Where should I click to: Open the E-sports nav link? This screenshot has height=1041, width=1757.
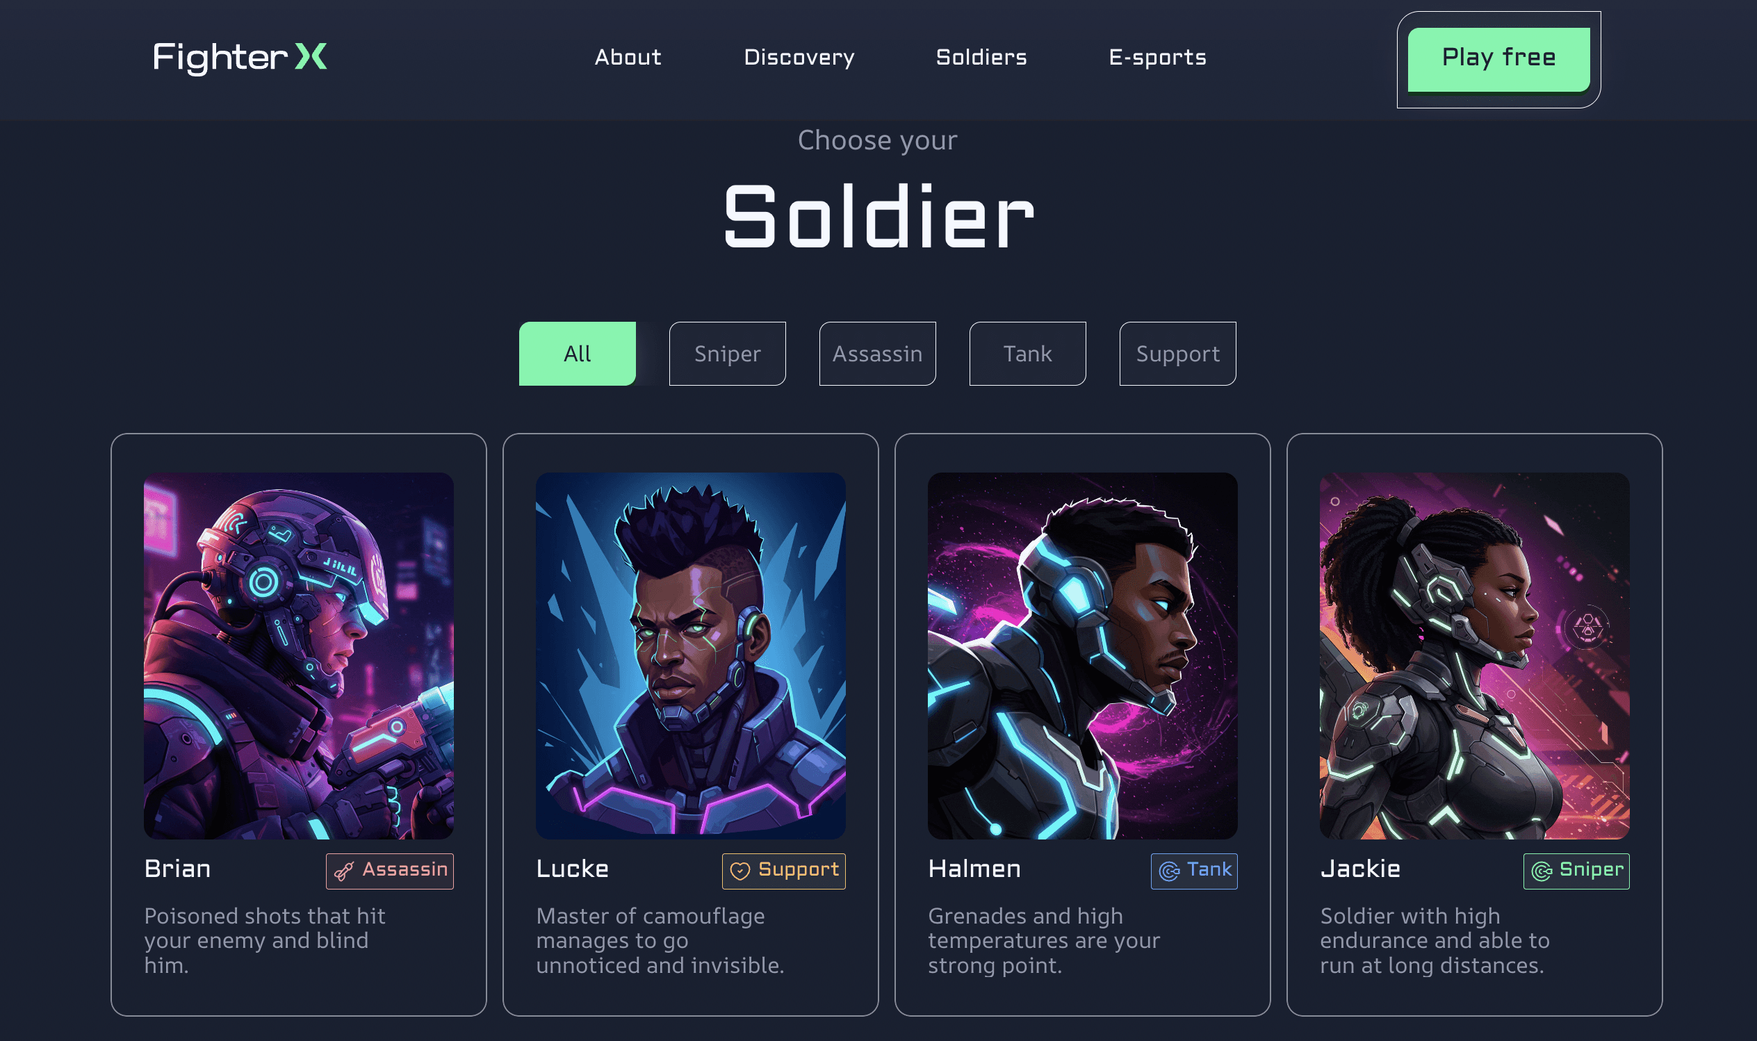(1157, 58)
